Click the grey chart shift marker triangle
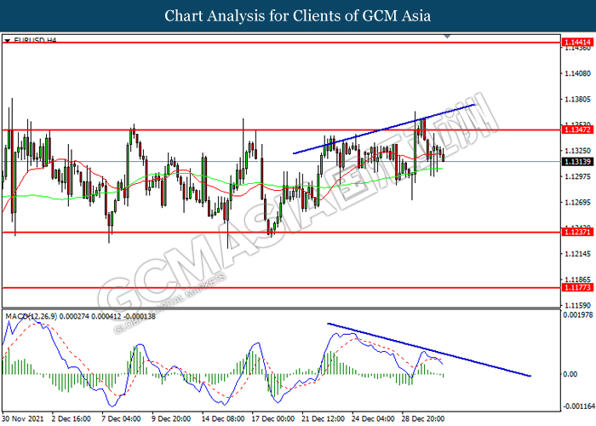The image size is (596, 426). point(447,37)
